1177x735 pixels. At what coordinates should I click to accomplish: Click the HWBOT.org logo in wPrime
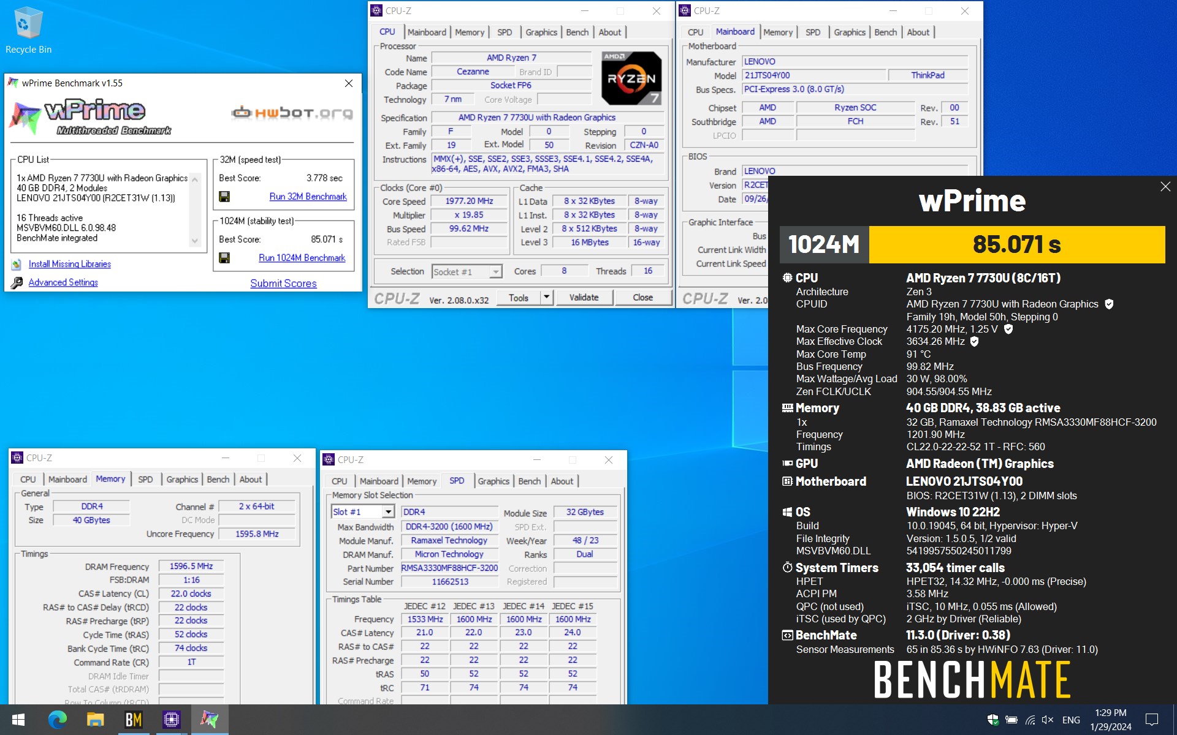coord(292,113)
